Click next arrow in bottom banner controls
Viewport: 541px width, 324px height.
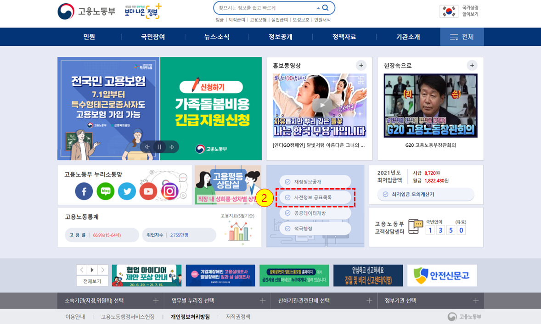click(102, 270)
